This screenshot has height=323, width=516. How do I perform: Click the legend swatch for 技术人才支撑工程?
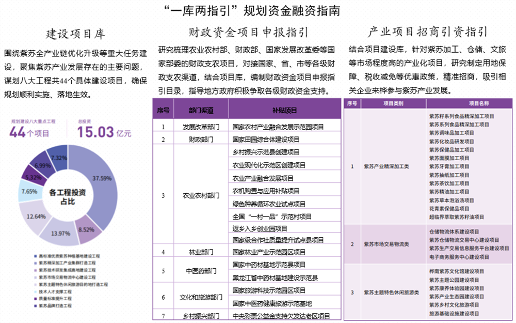(x=34, y=292)
